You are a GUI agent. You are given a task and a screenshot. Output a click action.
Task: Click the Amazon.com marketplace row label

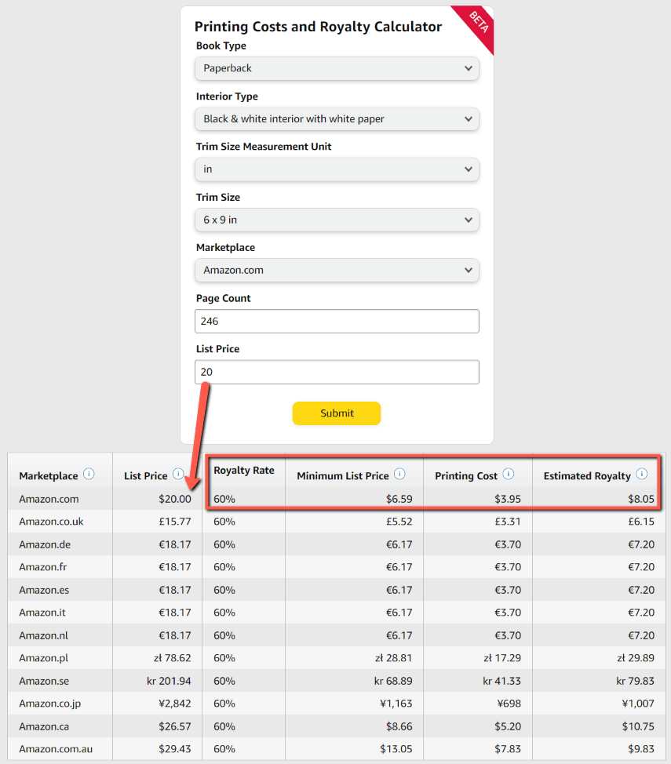(x=49, y=499)
